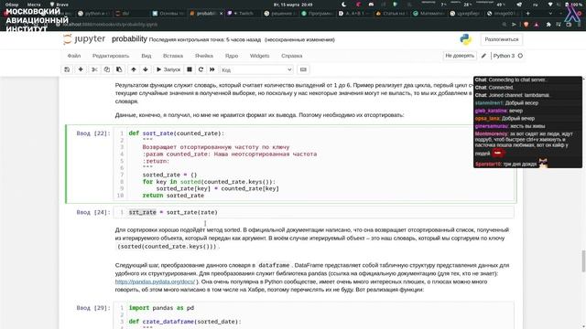
Task: Click the Не доверять trust button
Action: point(460,56)
